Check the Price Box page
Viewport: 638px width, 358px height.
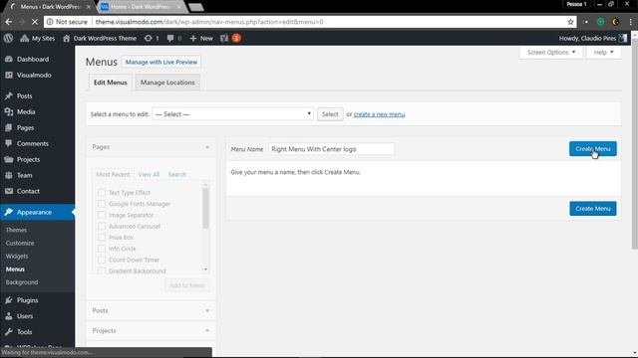tap(102, 238)
